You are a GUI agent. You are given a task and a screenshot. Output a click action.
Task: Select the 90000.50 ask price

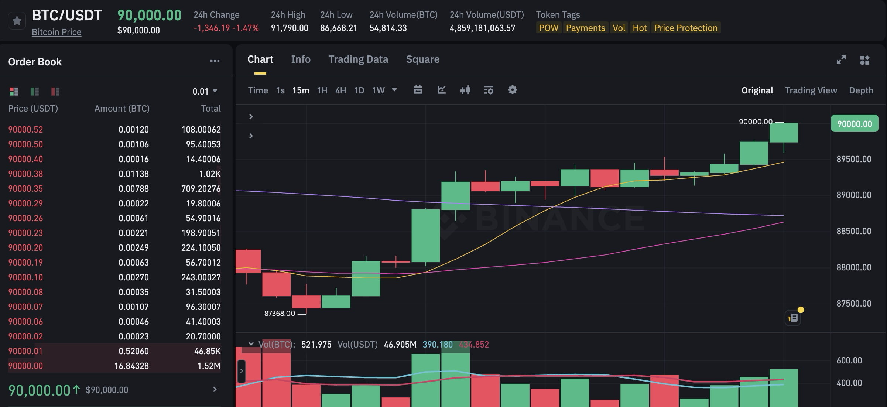[25, 144]
